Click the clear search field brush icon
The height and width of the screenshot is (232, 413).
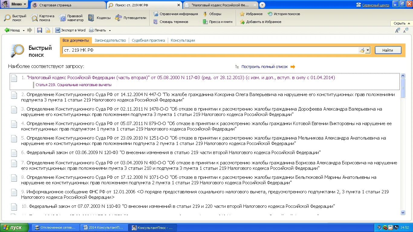pyautogui.click(x=362, y=50)
